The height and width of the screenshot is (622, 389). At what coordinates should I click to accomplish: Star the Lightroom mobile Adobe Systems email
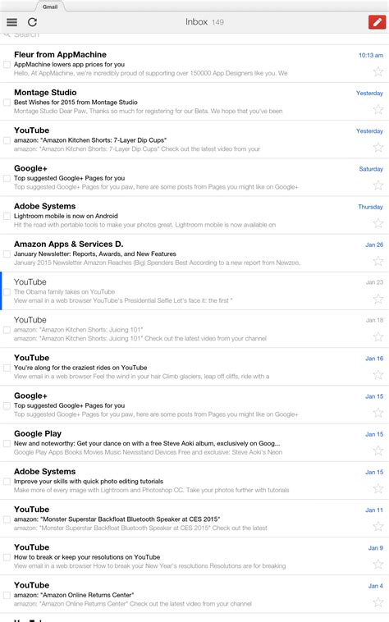point(378,223)
